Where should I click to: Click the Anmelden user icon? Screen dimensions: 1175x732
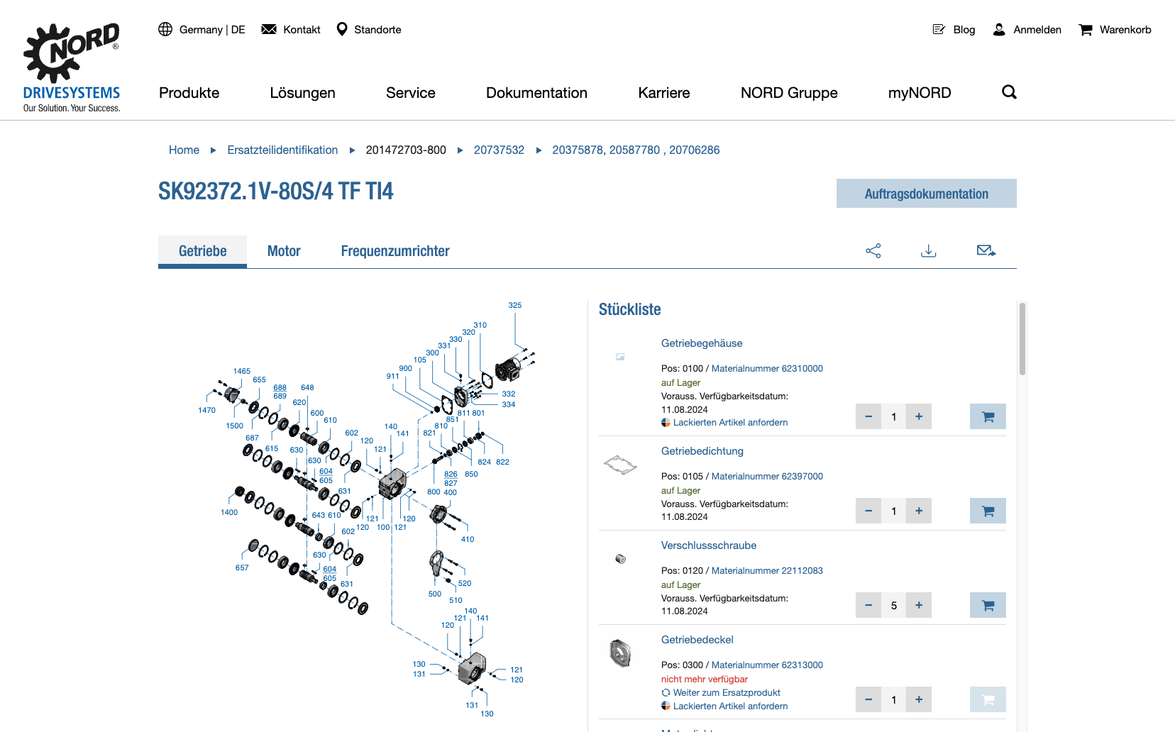click(x=999, y=29)
